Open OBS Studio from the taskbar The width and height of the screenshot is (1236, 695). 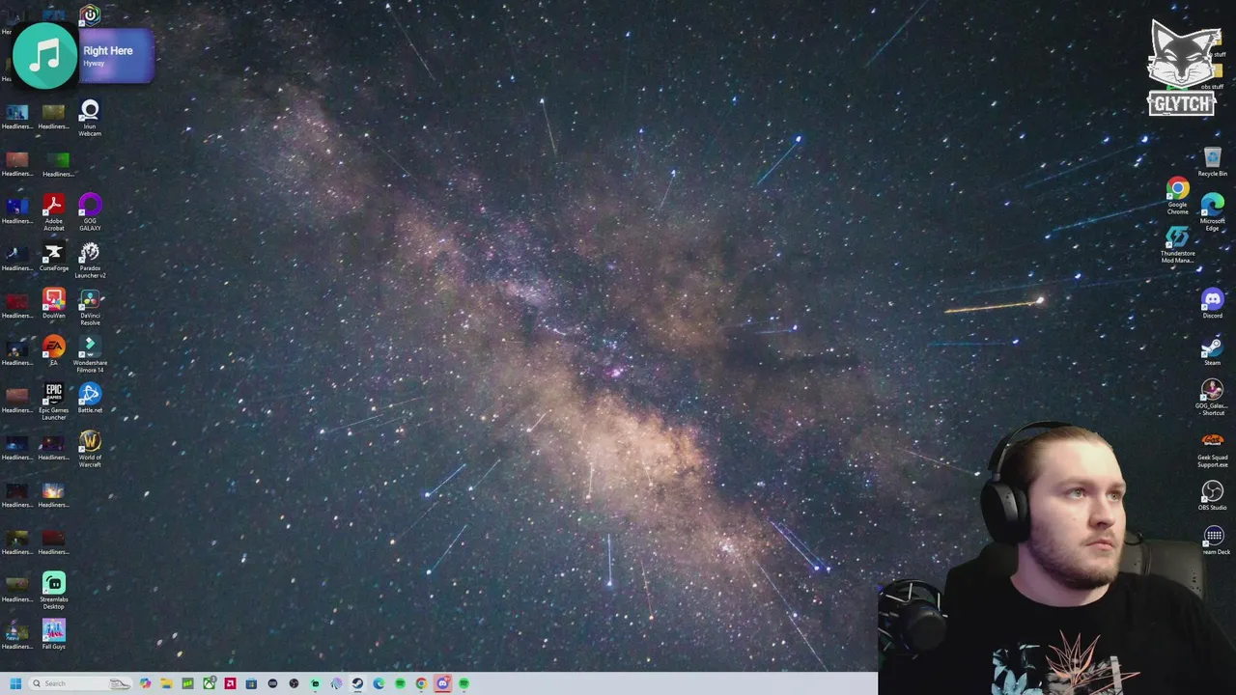[294, 683]
